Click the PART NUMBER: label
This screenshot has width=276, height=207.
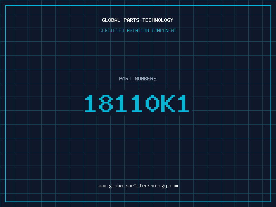137,79
